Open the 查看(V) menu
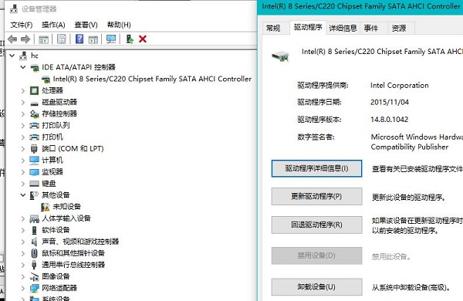The image size is (463, 301). pos(86,25)
